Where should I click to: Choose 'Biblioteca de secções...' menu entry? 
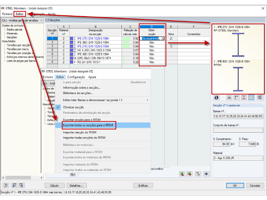tap(78, 93)
